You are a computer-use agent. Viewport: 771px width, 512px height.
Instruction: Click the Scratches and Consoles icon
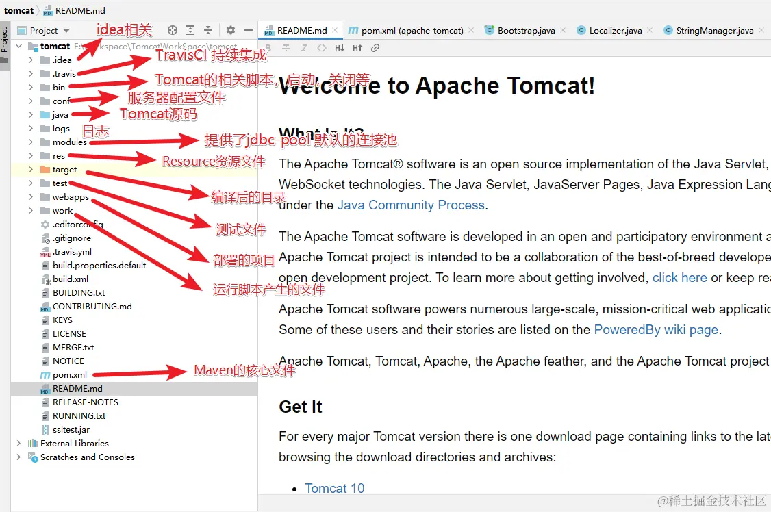click(x=33, y=457)
